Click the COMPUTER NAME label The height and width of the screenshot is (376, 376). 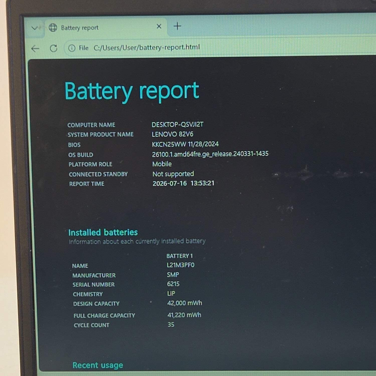coord(91,125)
